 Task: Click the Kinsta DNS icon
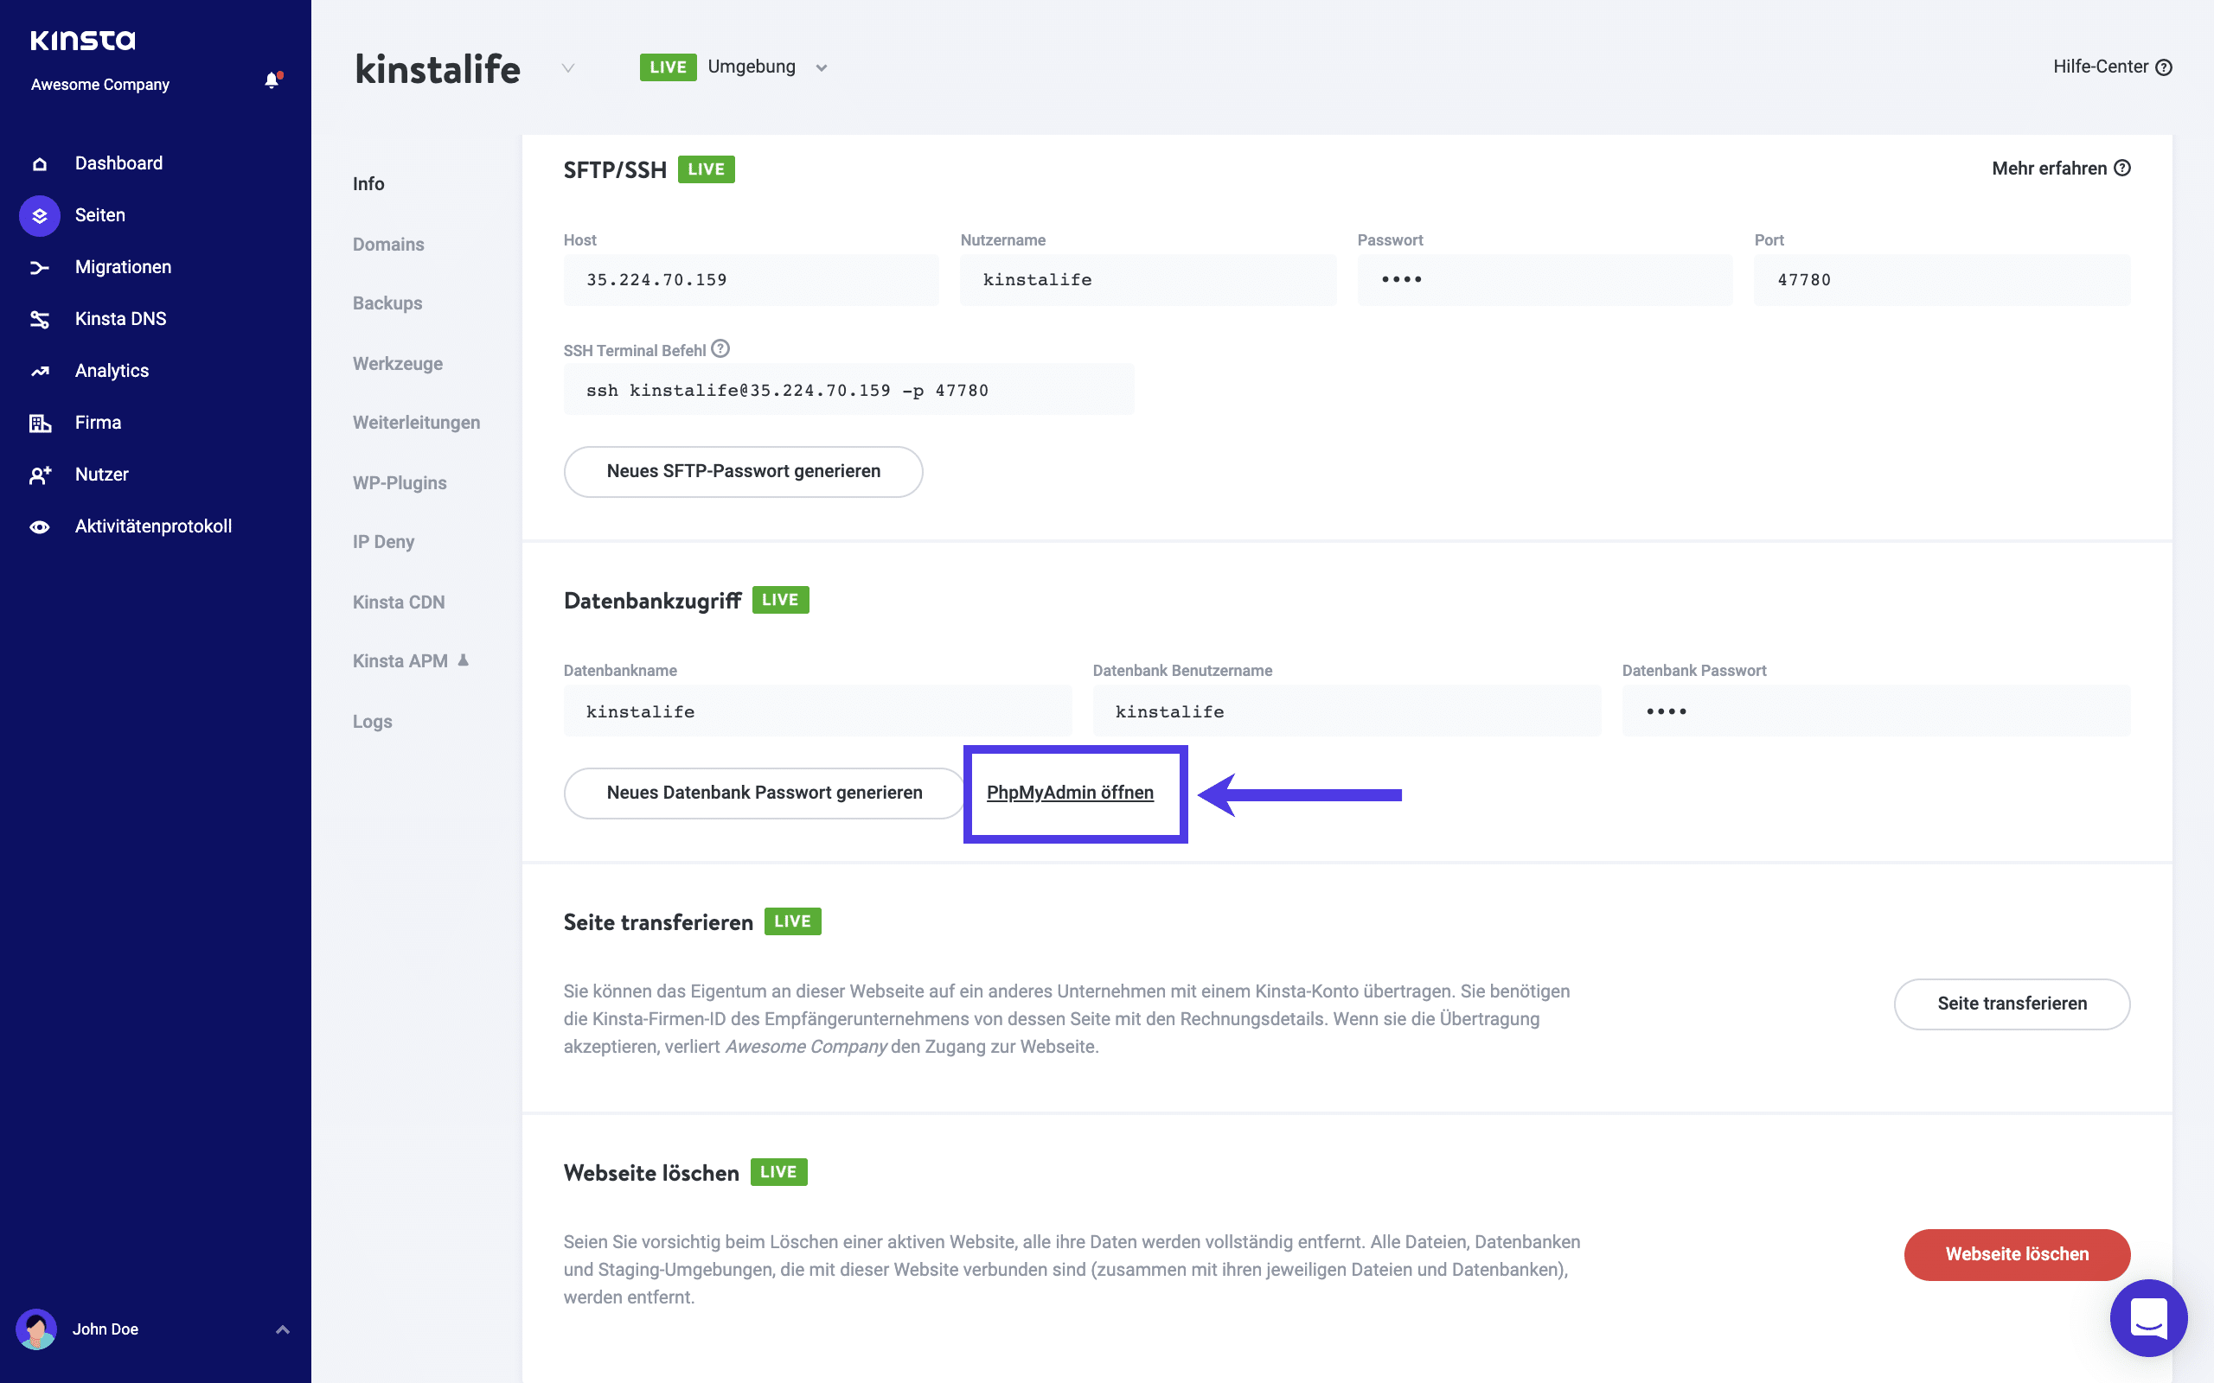click(39, 318)
